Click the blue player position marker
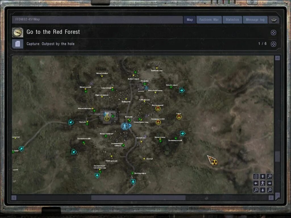291x218 pixels. (125, 126)
